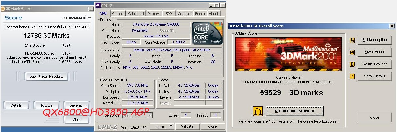
Task: Click the To Excel button
Action: [47, 105]
